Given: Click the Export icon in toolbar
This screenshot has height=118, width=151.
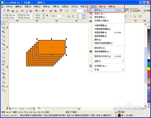Looking at the screenshot, I should point(55,11).
